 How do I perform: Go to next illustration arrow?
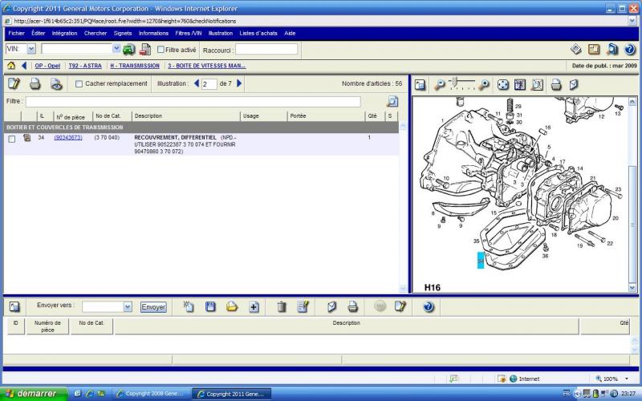click(x=239, y=83)
